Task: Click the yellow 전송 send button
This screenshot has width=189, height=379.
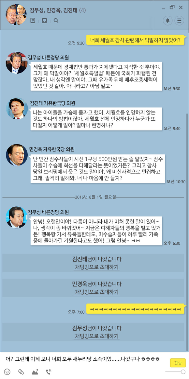Action: pyautogui.click(x=178, y=363)
